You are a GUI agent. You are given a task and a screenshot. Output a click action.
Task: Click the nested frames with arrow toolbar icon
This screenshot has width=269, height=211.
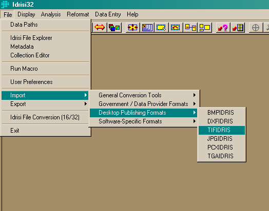(147, 27)
